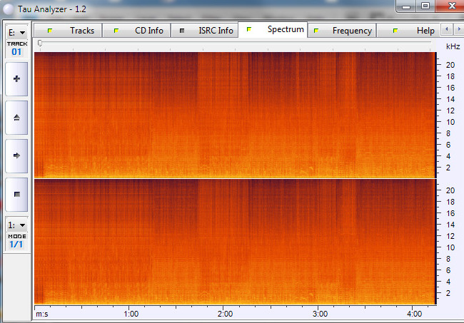Click the mode 1/1 display
Screen dimensions: 464x323
[16, 245]
